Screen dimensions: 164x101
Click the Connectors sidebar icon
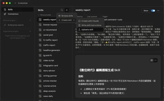click(5, 14)
